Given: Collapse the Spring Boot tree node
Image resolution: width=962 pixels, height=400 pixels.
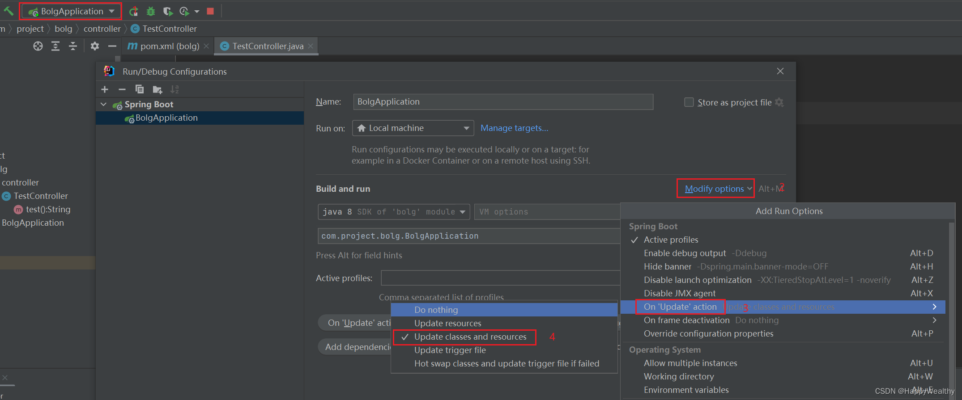Looking at the screenshot, I should (x=104, y=104).
